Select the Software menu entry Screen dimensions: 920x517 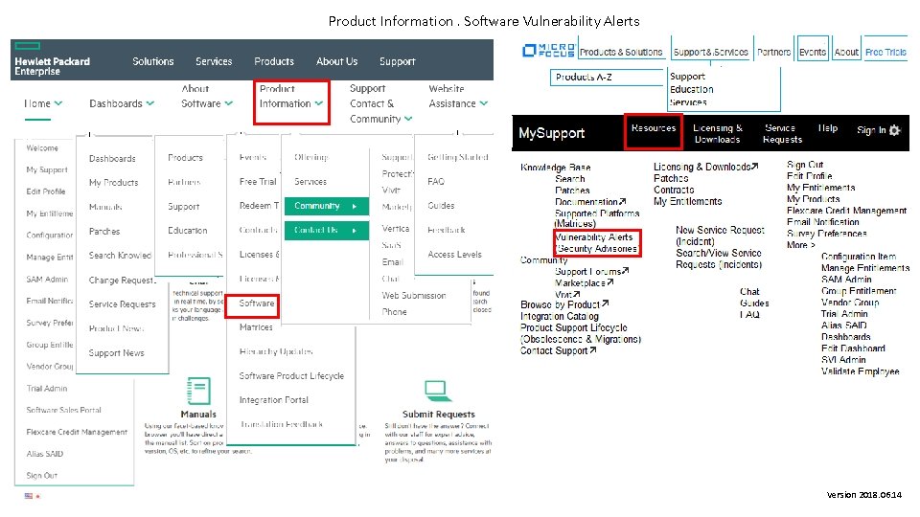257,303
